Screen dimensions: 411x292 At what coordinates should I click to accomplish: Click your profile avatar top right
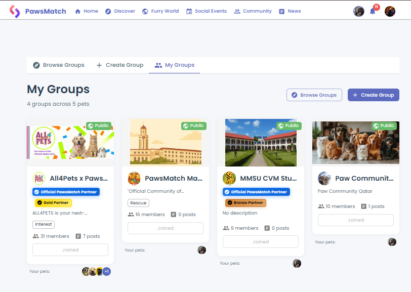coord(390,11)
